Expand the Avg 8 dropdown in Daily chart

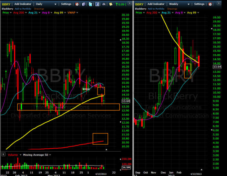coord(51,13)
